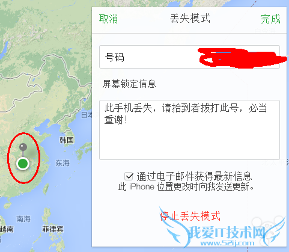
Task: Click the 越南 label on the map
Action: [x=7, y=229]
